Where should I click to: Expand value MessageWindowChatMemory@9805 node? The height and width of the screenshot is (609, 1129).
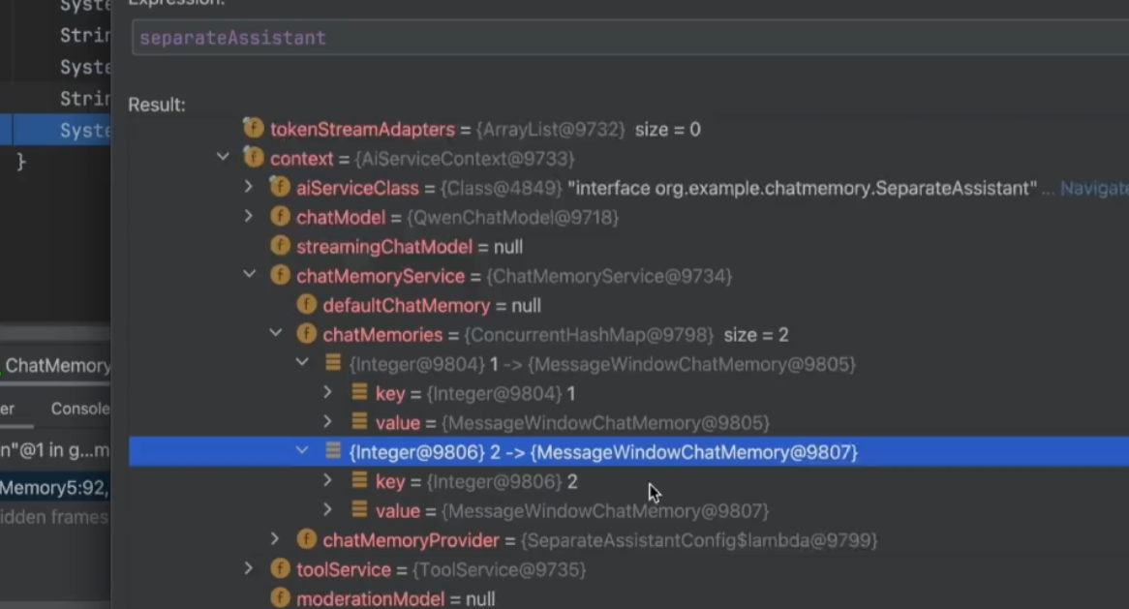coord(328,421)
